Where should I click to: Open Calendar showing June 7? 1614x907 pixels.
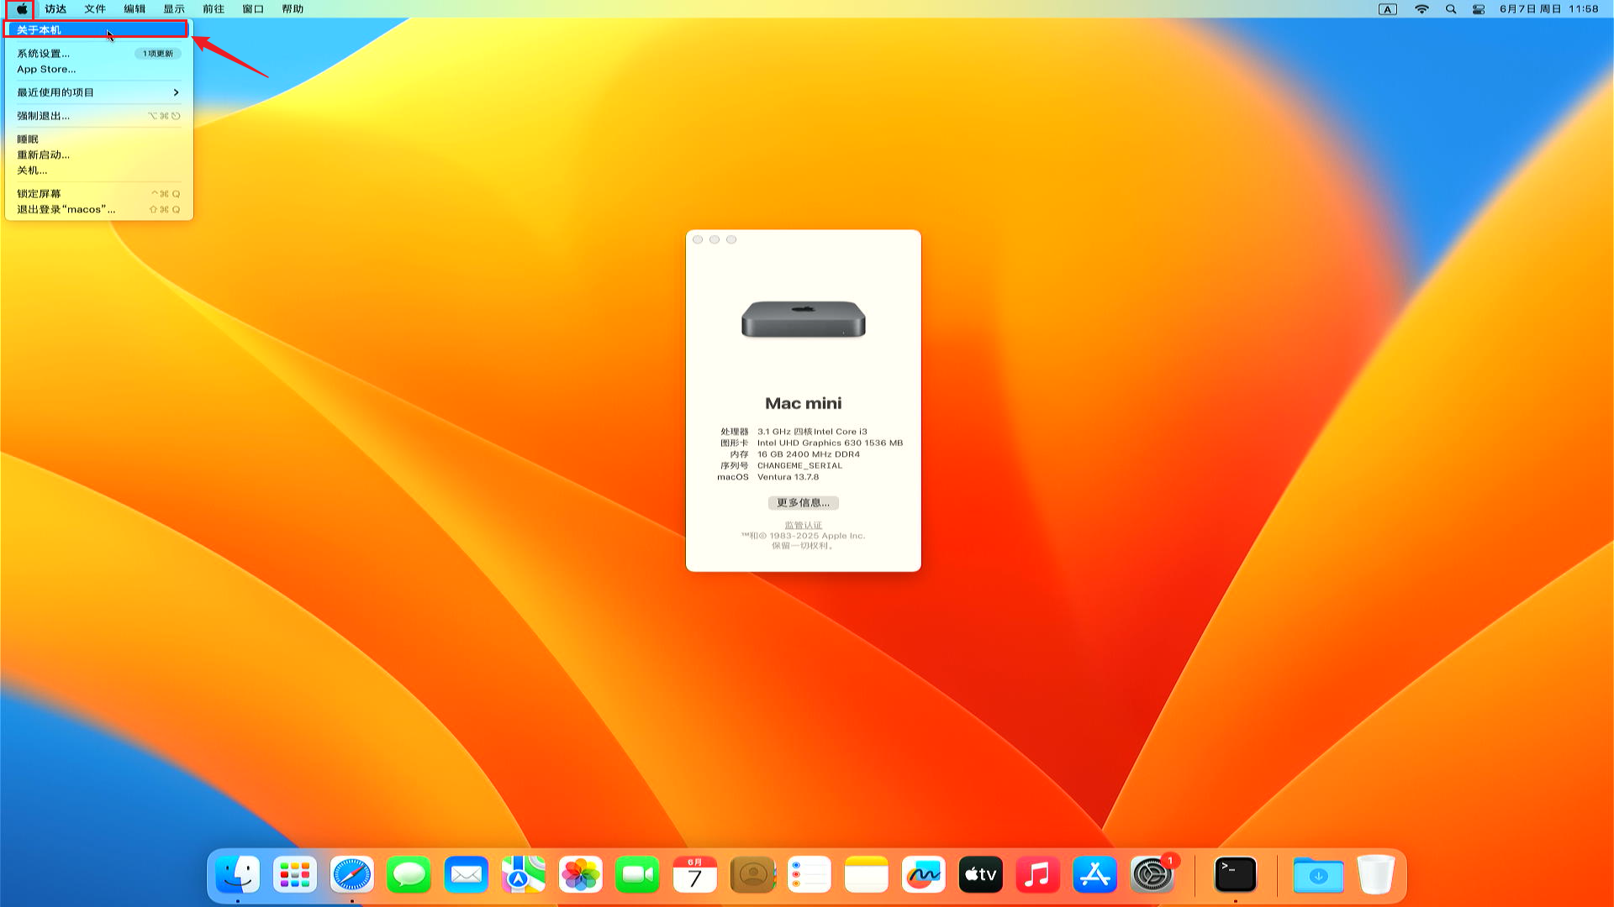(x=694, y=875)
